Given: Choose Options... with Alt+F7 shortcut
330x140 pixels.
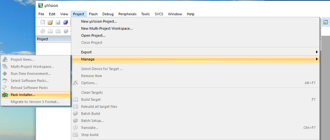Looking at the screenshot, I should 196,83.
